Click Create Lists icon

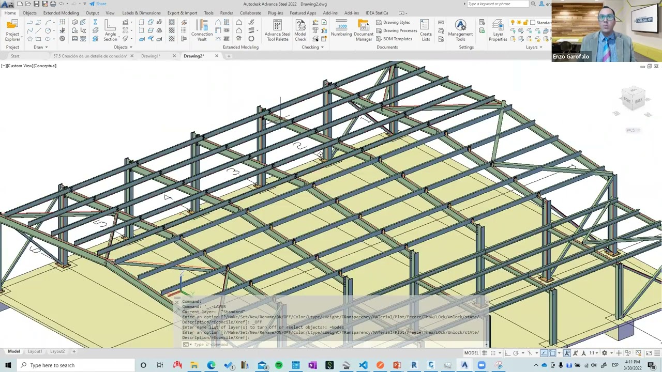pyautogui.click(x=425, y=30)
